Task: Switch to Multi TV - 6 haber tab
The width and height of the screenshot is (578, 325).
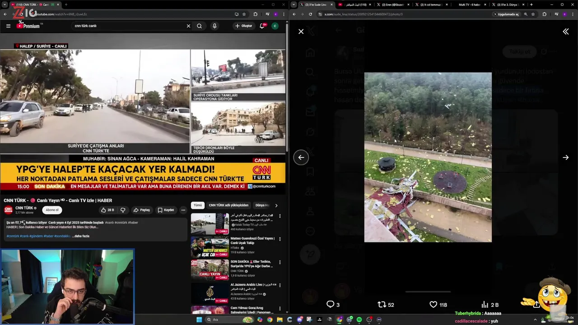Action: (469, 5)
